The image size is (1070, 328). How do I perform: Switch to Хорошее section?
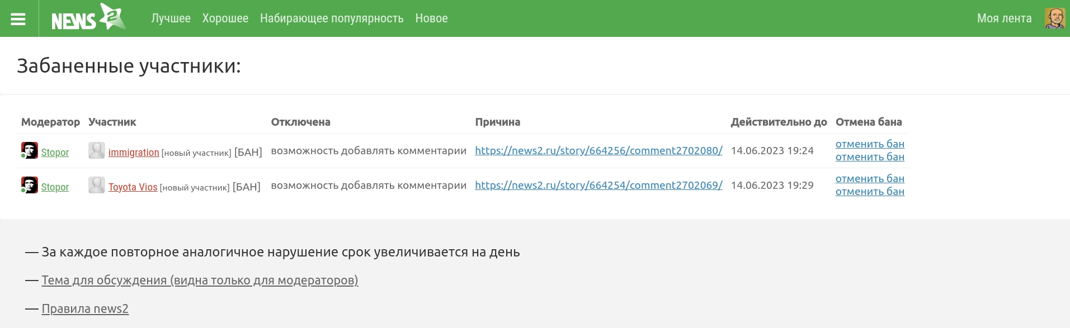[225, 18]
